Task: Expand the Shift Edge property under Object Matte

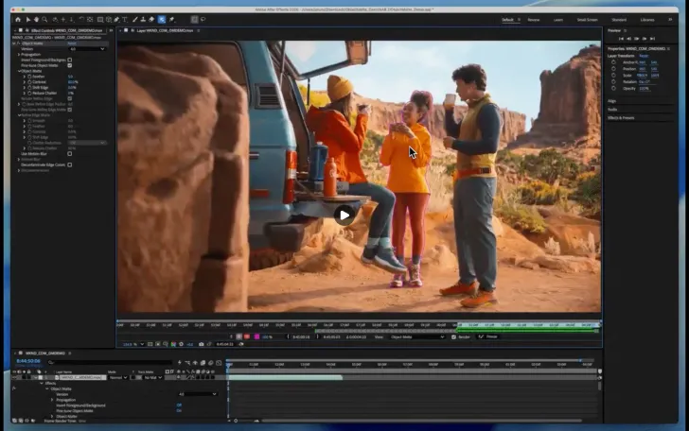Action: pyautogui.click(x=25, y=87)
